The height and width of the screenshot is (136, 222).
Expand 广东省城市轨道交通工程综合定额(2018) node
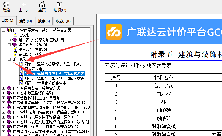(4, 117)
